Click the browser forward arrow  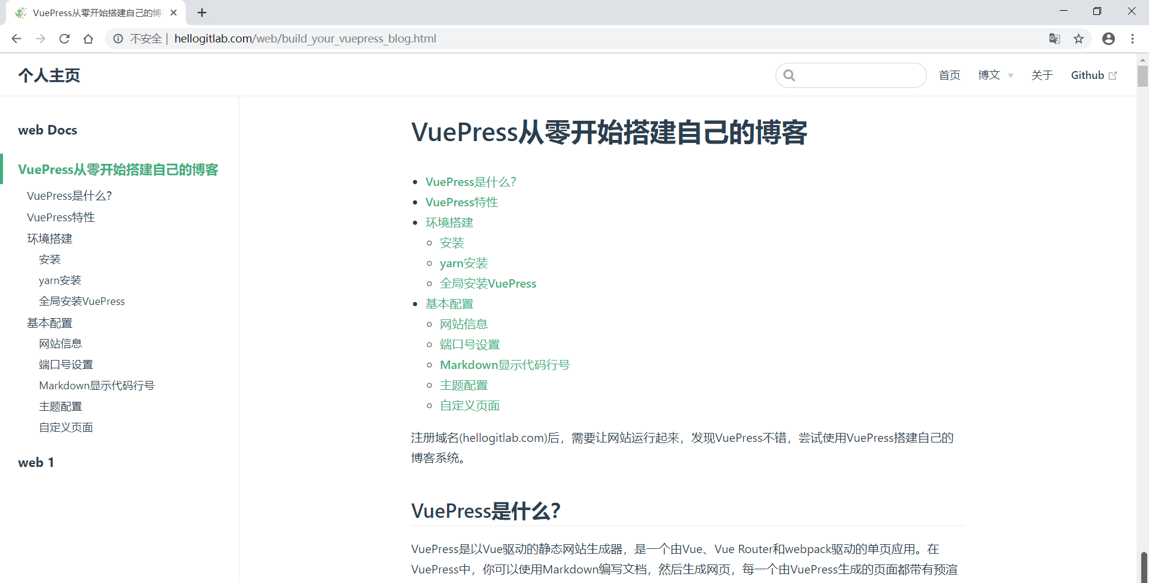pos(40,39)
